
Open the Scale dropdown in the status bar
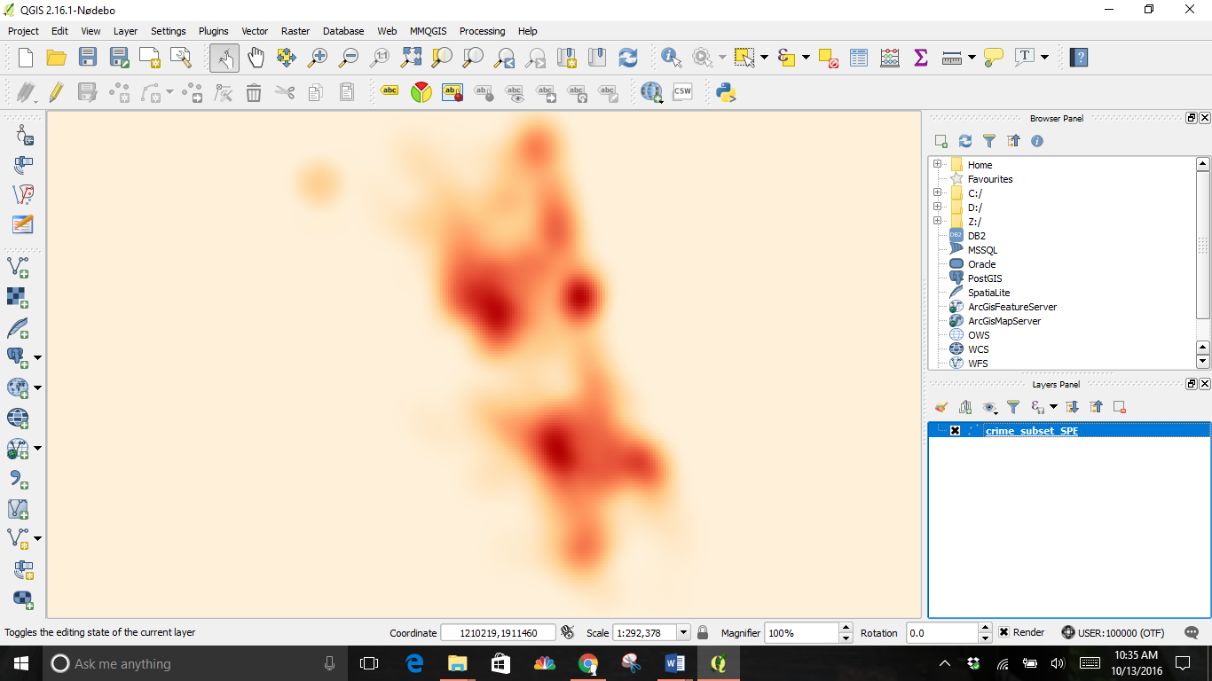pyautogui.click(x=684, y=632)
